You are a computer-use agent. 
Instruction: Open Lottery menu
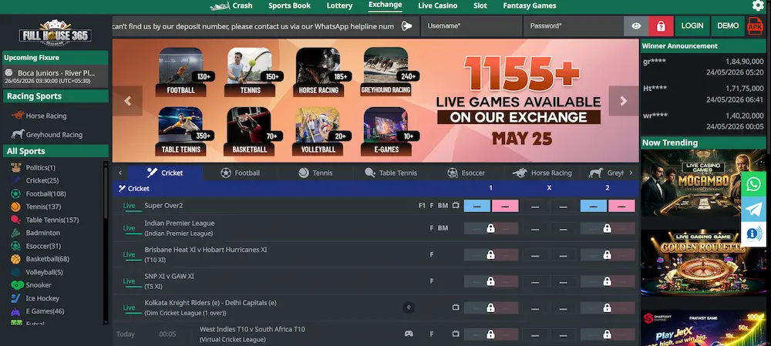[x=339, y=6]
